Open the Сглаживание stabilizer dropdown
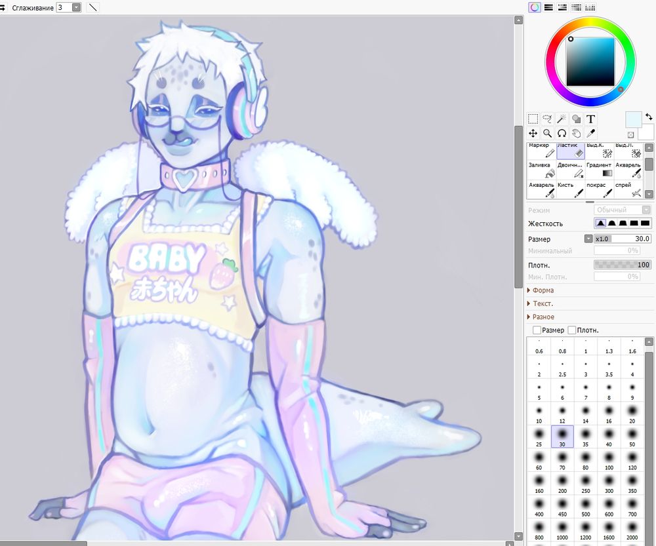The height and width of the screenshot is (546, 656). click(76, 7)
